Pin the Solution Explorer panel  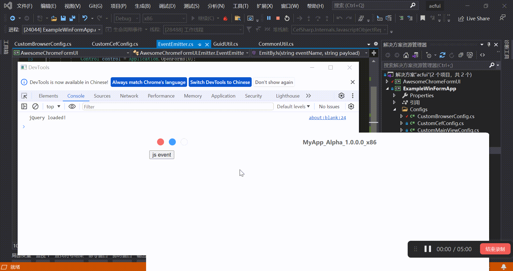coord(489,45)
